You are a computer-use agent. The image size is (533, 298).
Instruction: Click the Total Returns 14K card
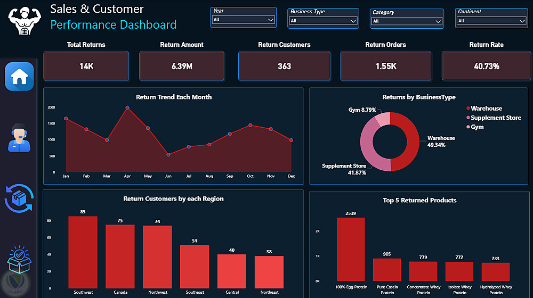[86, 66]
